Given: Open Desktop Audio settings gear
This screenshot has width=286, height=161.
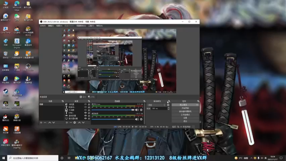Looking at the screenshot, I should coord(141,119).
